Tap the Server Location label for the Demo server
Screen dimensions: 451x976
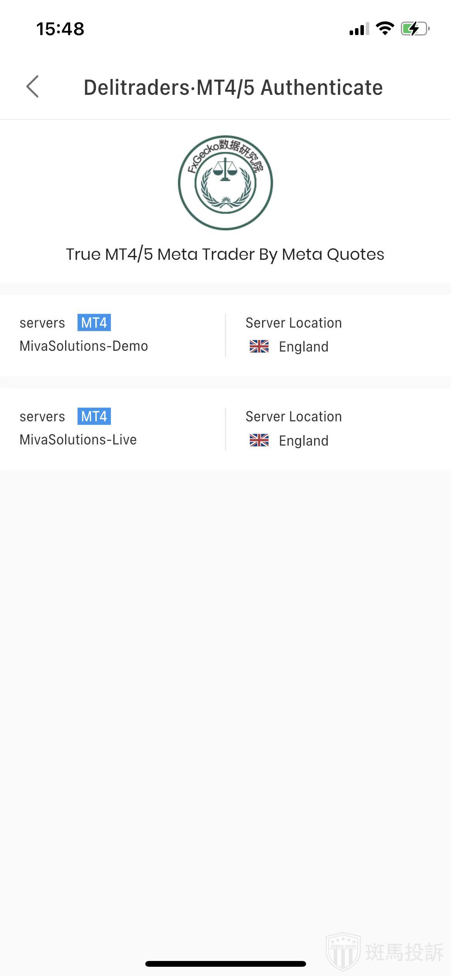pyautogui.click(x=294, y=323)
